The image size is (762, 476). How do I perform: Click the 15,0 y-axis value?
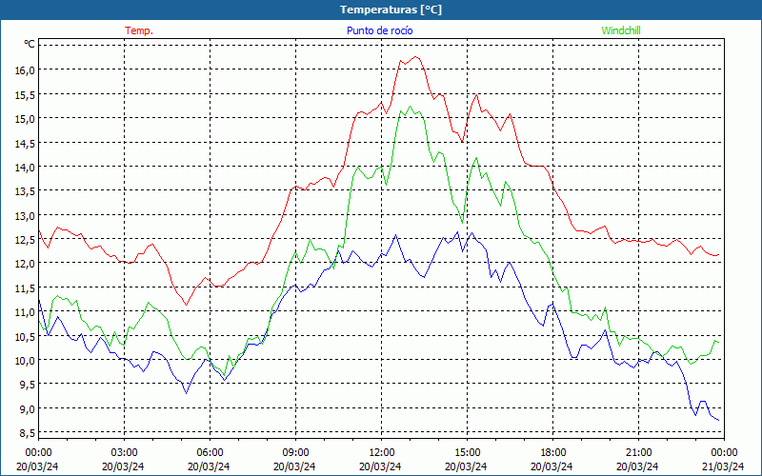coord(26,119)
